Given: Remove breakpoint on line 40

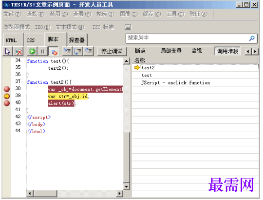Looking at the screenshot, I should [x=7, y=103].
